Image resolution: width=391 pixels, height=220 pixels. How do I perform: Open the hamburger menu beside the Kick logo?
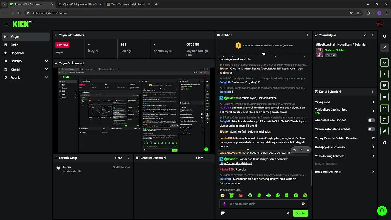[x=6, y=24]
